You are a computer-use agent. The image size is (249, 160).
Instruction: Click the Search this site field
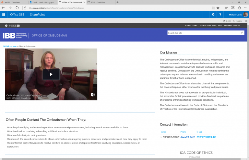coord(203,33)
